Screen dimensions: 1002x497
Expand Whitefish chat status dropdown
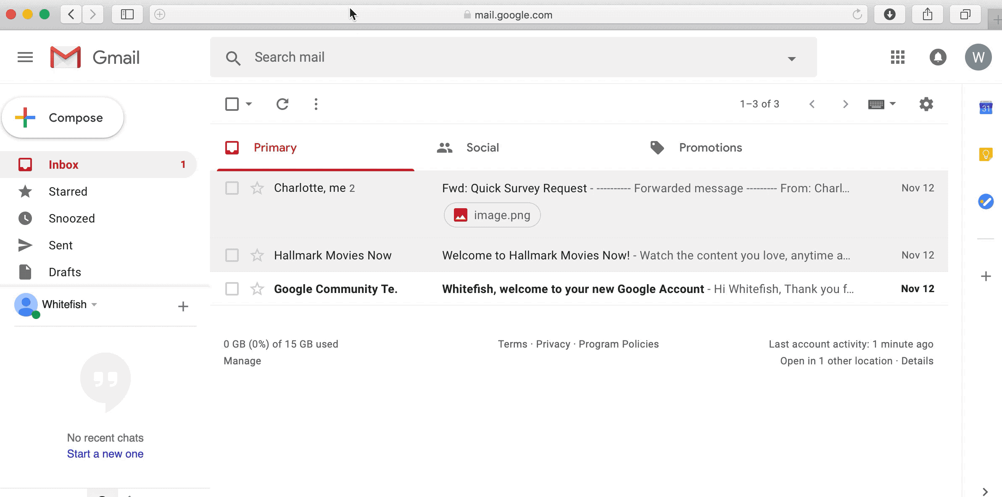(x=94, y=305)
